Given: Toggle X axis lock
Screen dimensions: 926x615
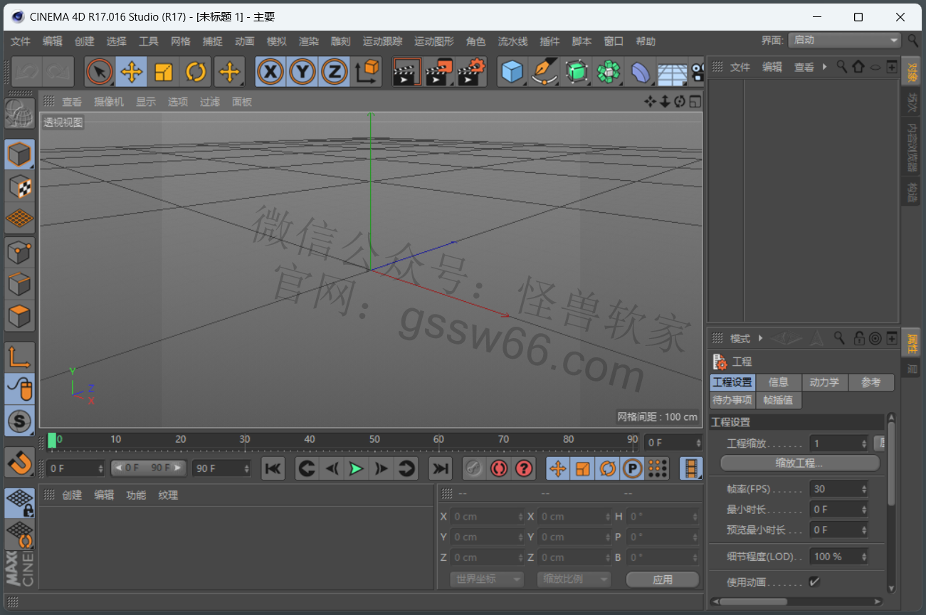Looking at the screenshot, I should point(270,71).
